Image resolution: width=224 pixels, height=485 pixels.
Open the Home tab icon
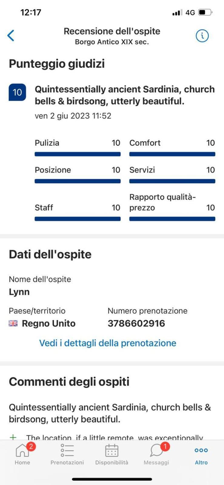click(x=22, y=450)
